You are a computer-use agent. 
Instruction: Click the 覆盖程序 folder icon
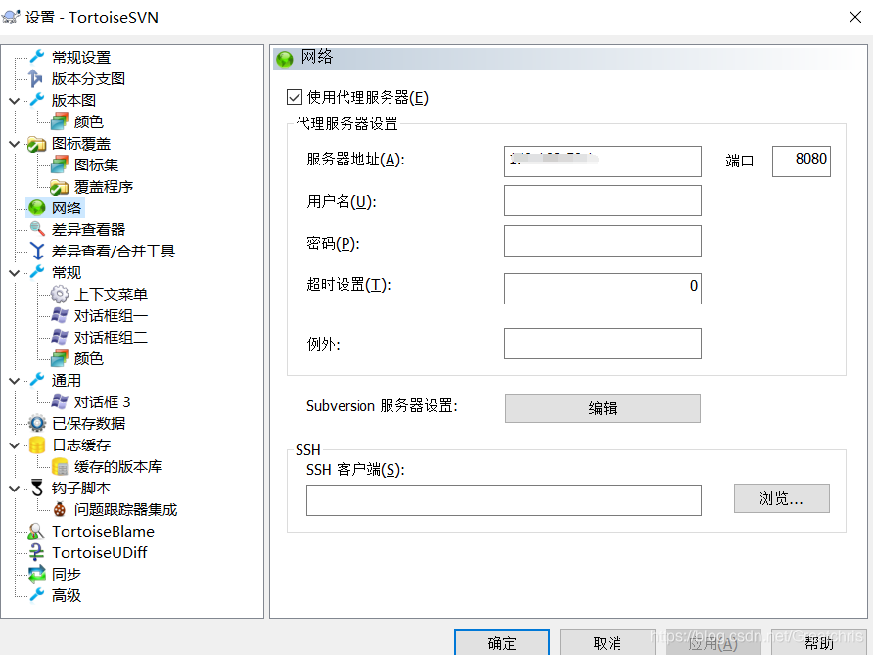point(59,187)
